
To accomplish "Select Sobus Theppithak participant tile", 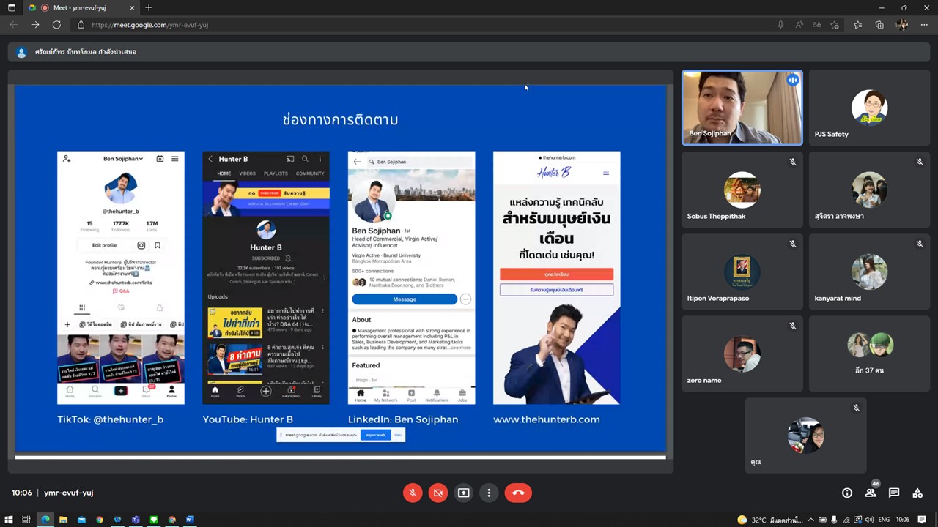I will point(742,190).
